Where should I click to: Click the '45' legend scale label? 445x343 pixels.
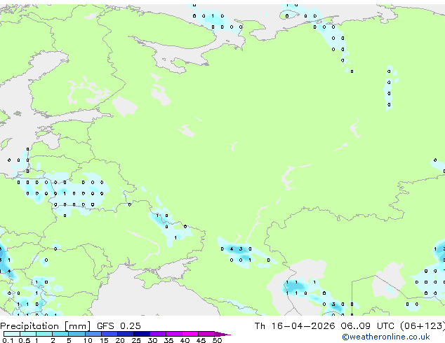(201, 340)
